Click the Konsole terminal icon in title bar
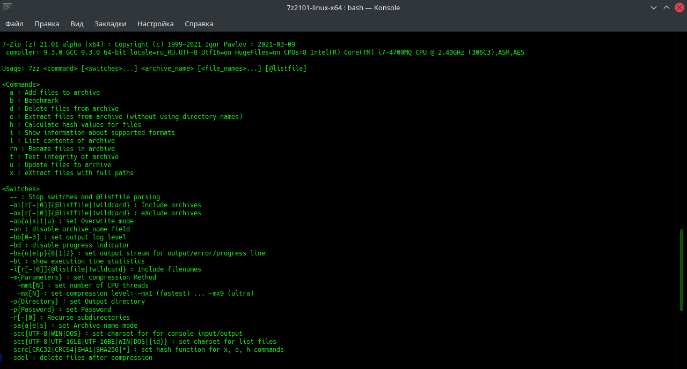Screen dimensions: 687x369 point(8,7)
